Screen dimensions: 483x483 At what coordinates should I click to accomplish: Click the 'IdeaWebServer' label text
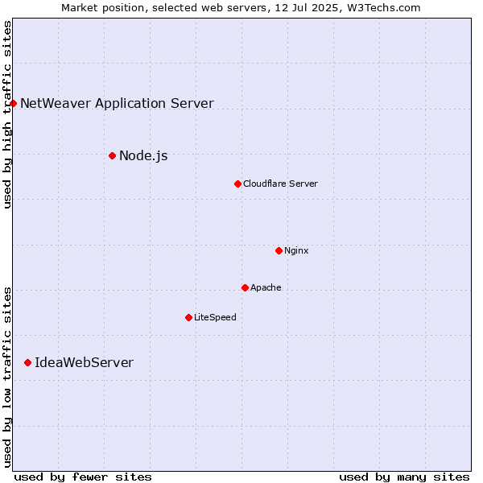(84, 362)
